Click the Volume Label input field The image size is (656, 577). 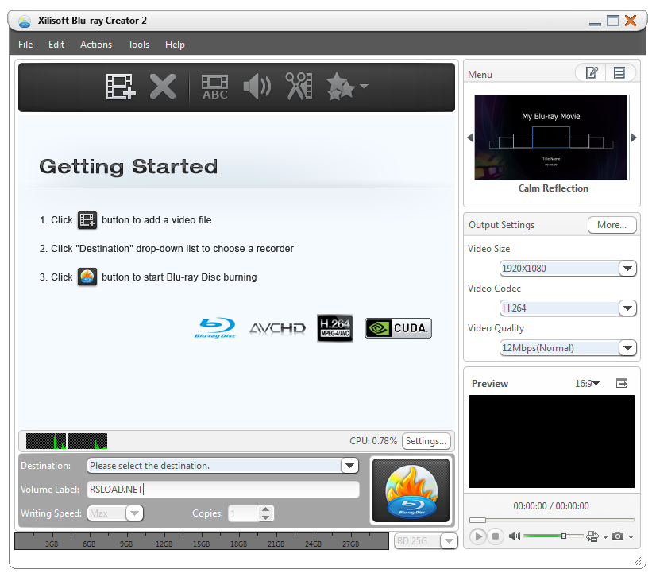(223, 490)
